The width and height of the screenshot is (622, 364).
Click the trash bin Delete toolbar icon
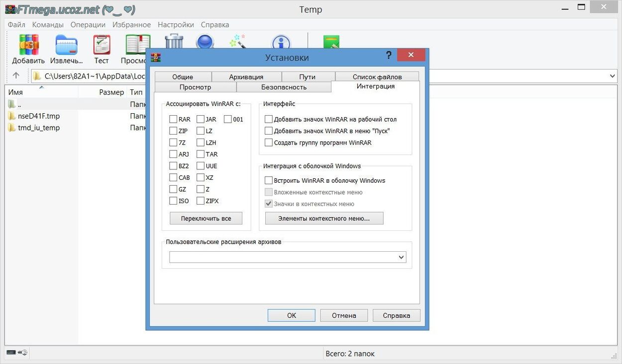pyautogui.click(x=174, y=41)
